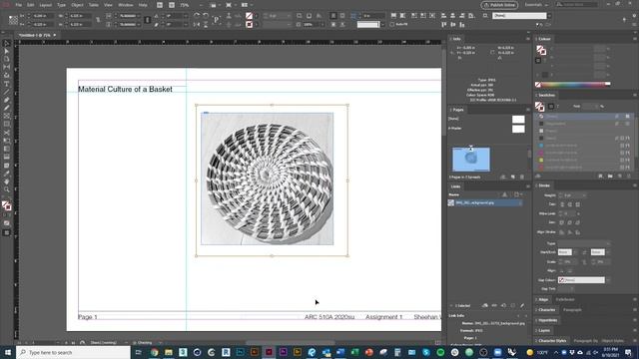Select the Hand tool
The image size is (639, 359).
(7, 181)
